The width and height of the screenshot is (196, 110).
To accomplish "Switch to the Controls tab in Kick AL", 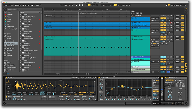I will point(89,78).
